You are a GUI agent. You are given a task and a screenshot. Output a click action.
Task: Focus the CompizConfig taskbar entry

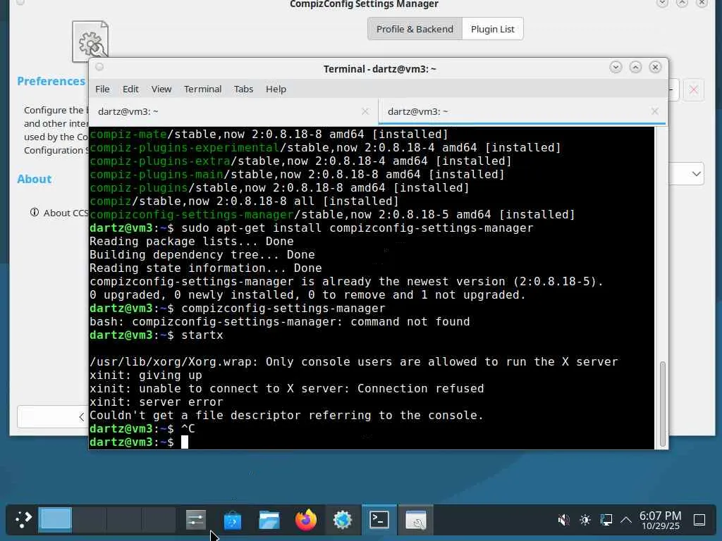point(416,520)
